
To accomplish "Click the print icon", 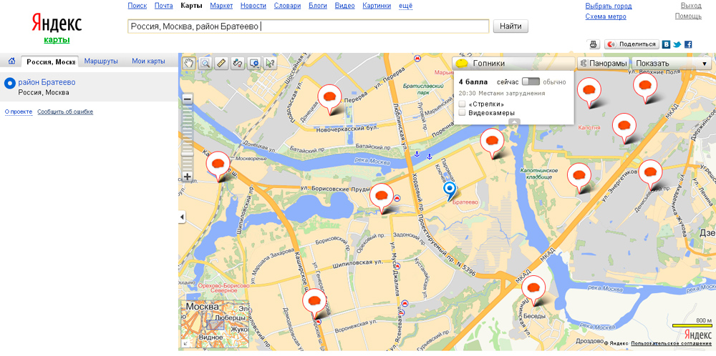I will click(594, 44).
